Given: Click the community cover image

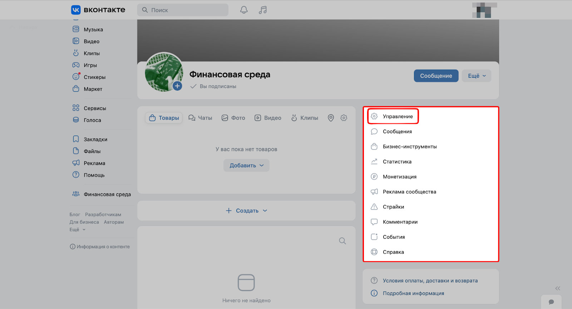Looking at the screenshot, I should coord(318,41).
